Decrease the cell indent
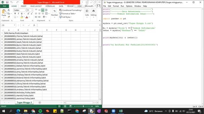The height and width of the screenshot is (114, 204). (36, 17)
